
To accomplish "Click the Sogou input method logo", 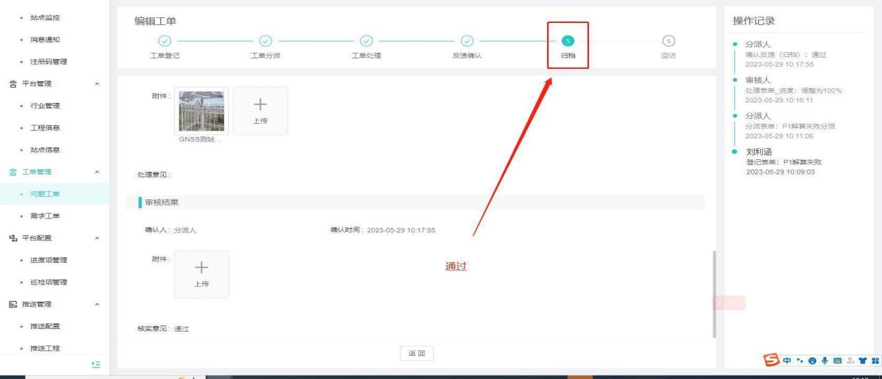I will [773, 360].
